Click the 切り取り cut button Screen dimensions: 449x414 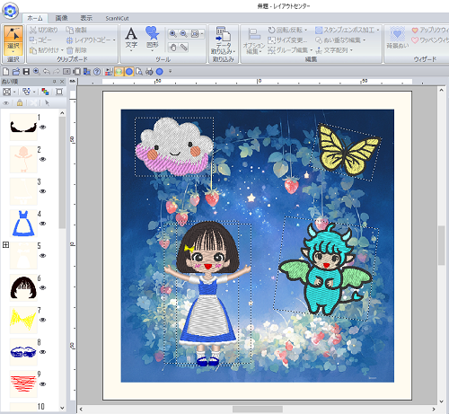44,30
